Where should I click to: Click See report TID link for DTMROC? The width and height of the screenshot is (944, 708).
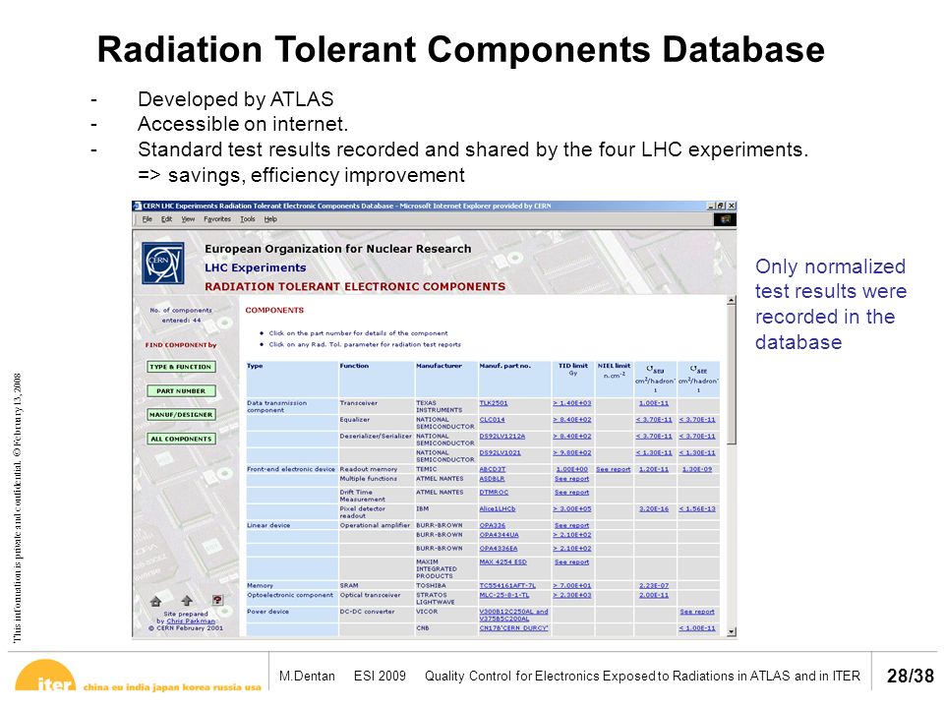coord(571,492)
